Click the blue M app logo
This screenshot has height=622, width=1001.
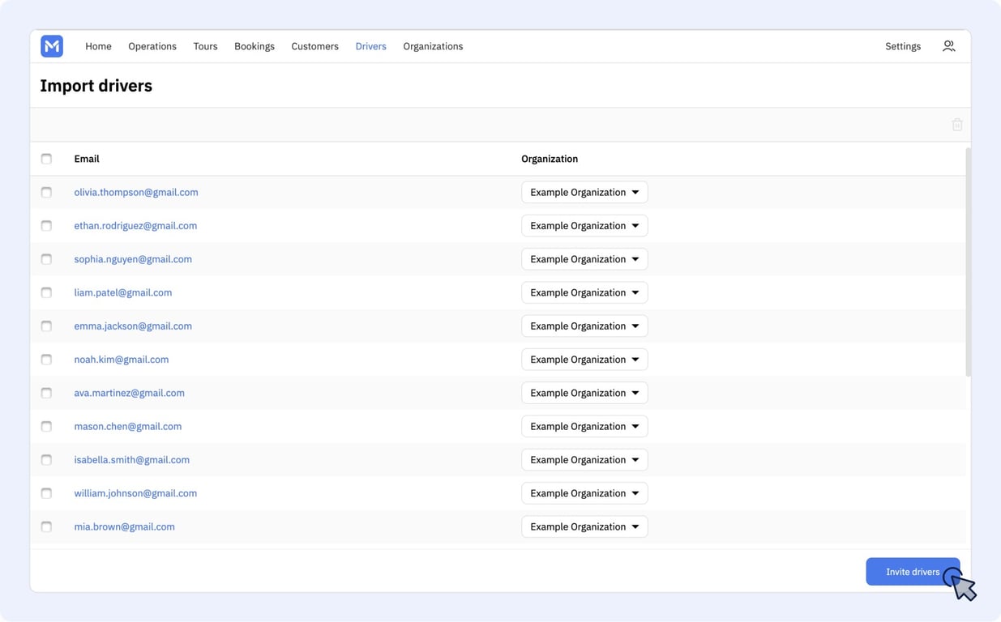(x=52, y=46)
